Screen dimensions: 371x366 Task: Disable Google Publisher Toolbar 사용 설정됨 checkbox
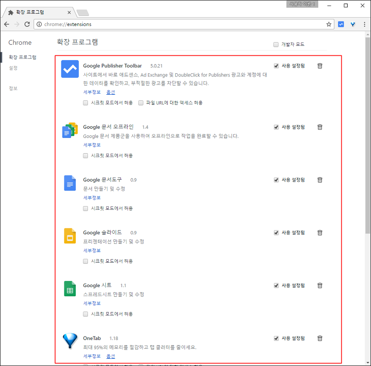click(276, 66)
